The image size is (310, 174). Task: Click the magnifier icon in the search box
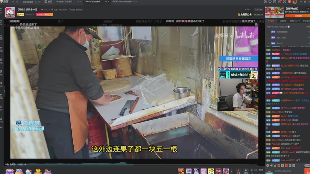39,2
